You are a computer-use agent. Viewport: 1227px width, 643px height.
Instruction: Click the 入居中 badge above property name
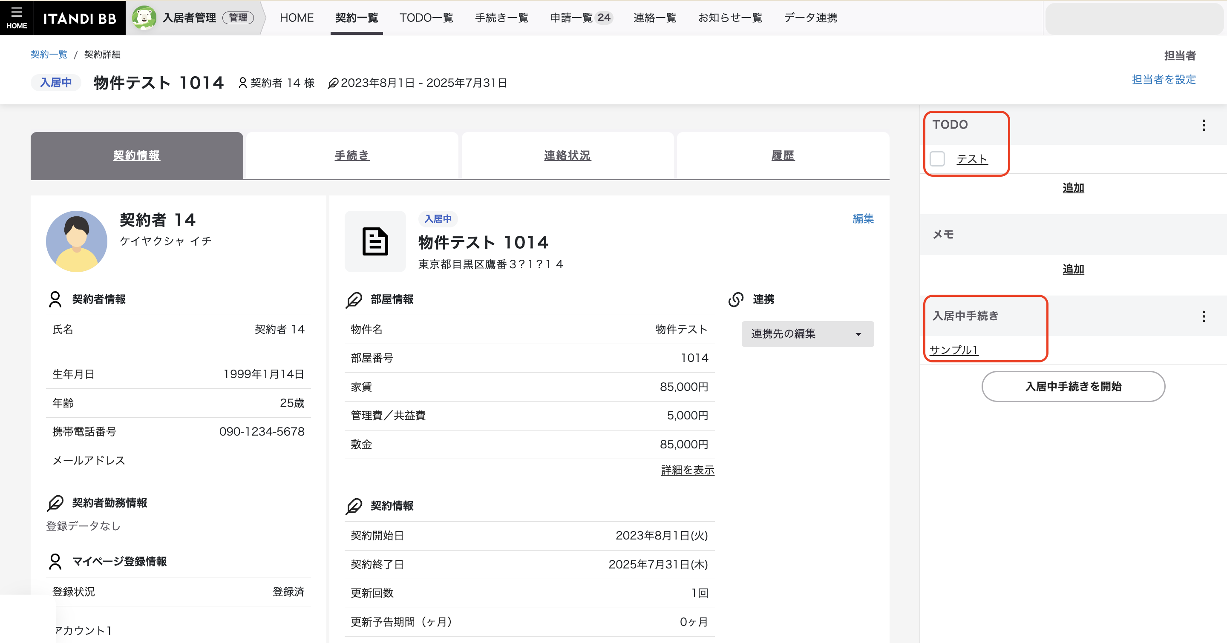pyautogui.click(x=438, y=219)
